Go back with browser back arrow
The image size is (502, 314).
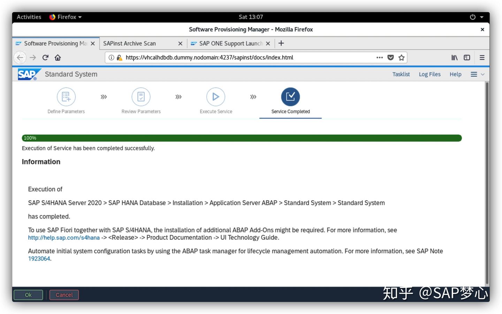click(x=20, y=58)
